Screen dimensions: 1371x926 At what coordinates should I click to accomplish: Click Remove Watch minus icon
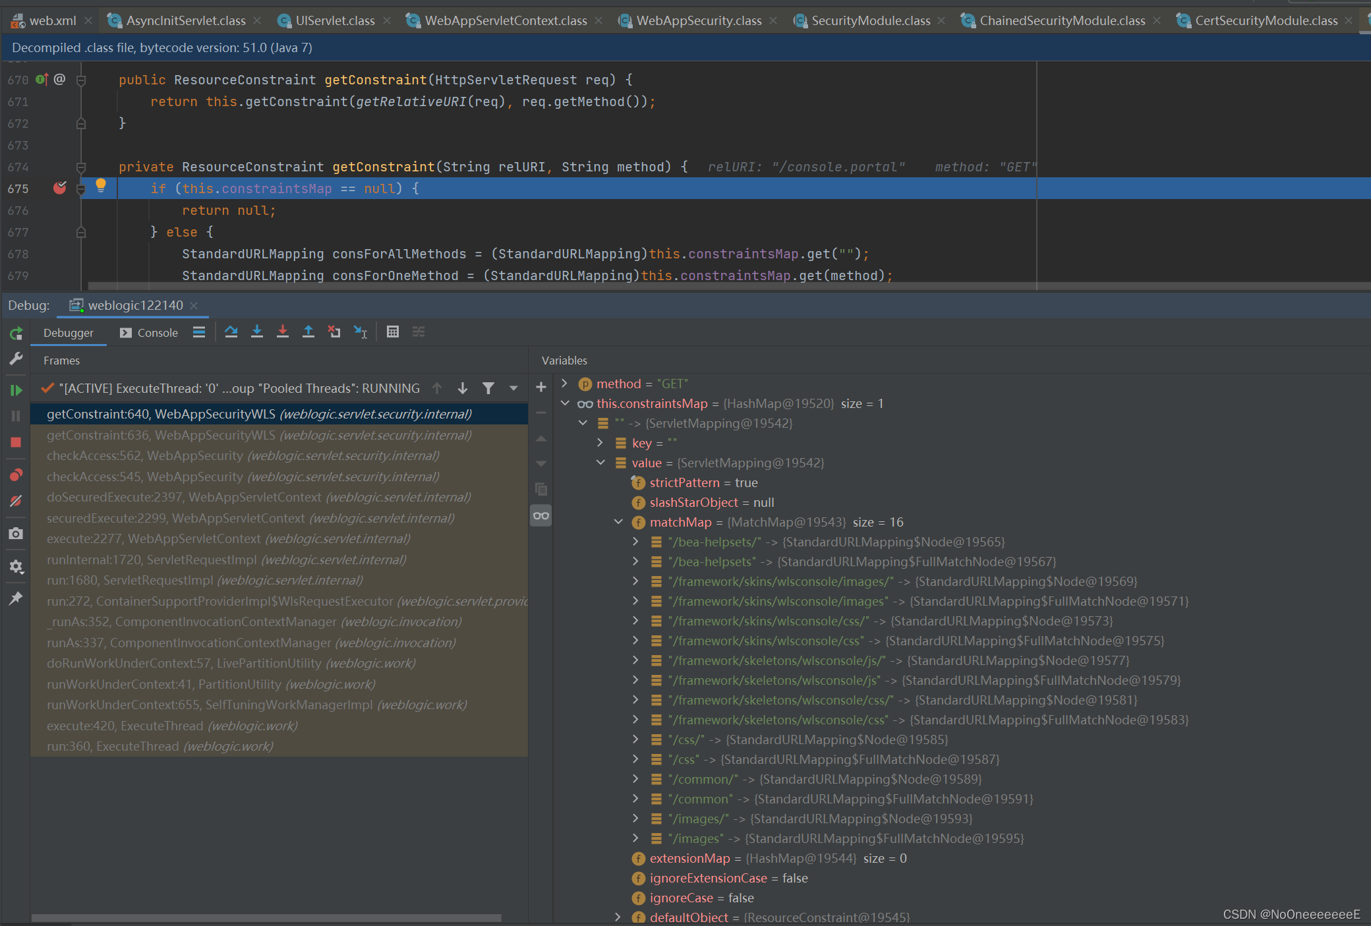click(541, 413)
